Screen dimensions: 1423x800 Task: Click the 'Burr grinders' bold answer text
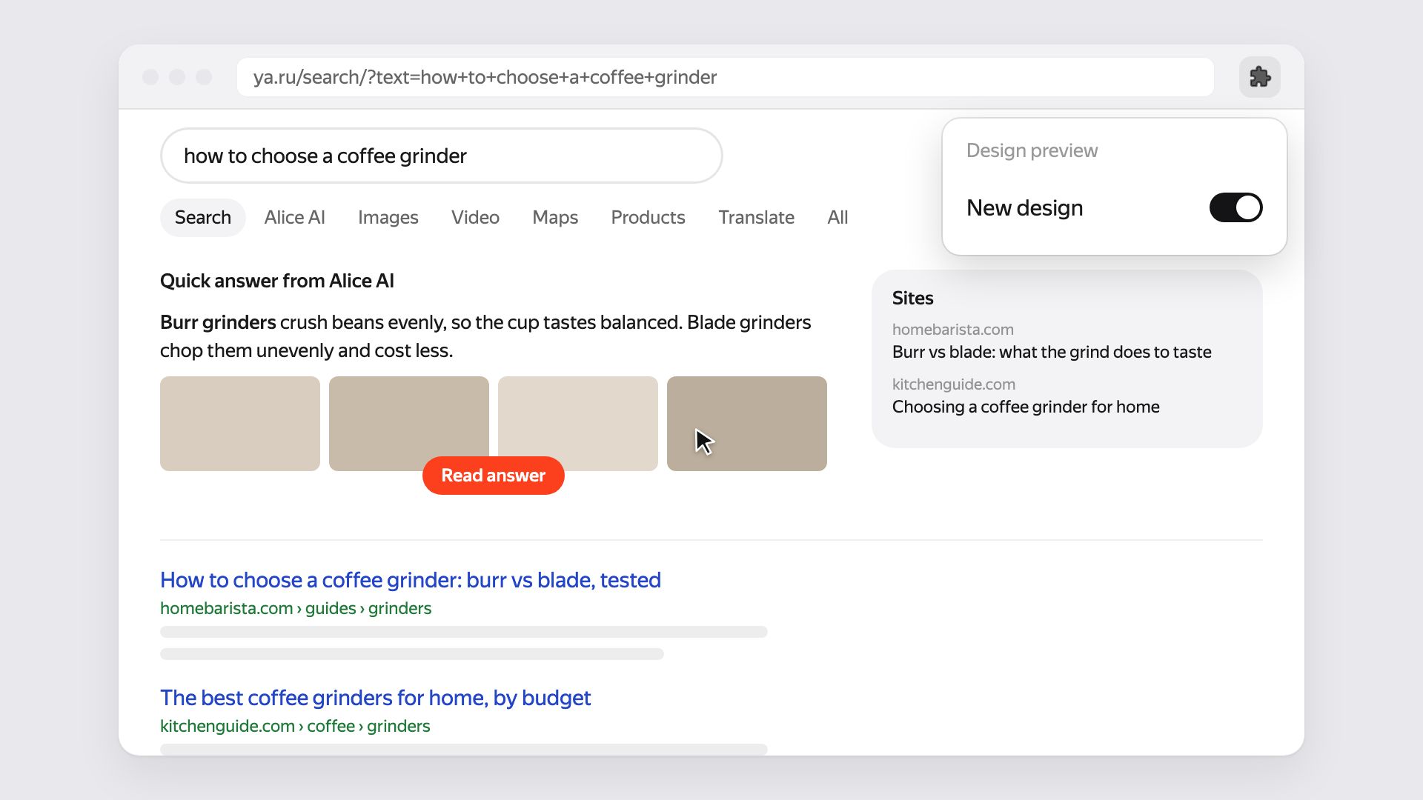point(218,322)
